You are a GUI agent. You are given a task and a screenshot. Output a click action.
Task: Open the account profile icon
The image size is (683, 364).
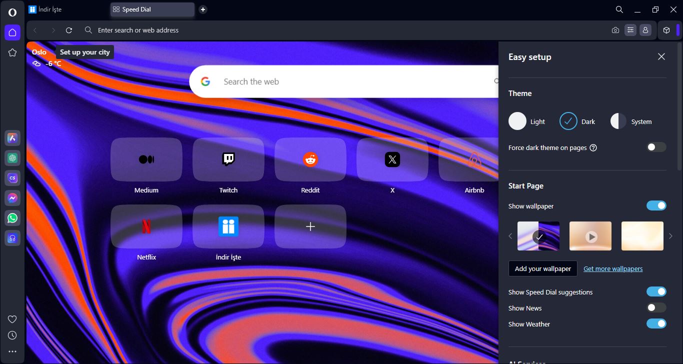point(645,30)
